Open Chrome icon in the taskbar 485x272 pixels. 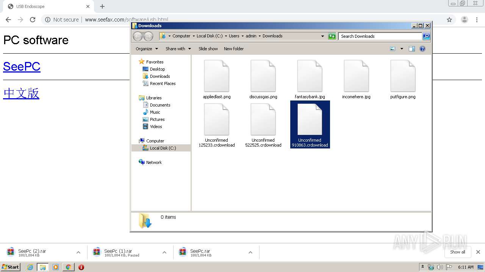pos(68,267)
